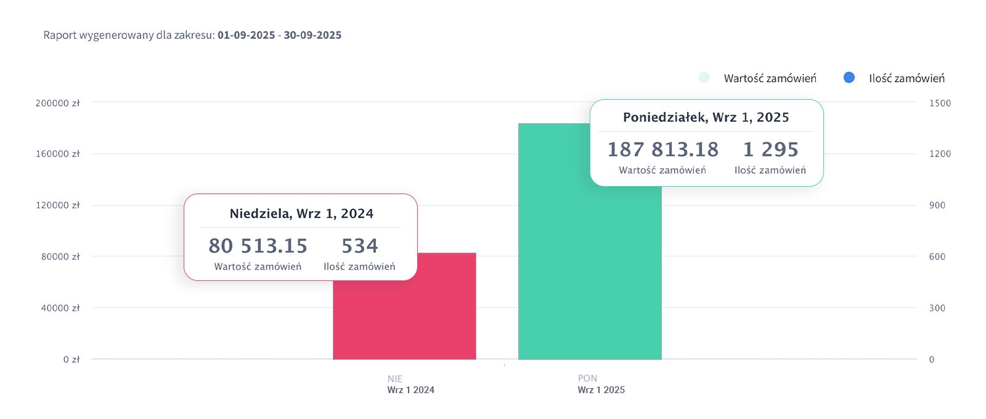Image resolution: width=986 pixels, height=419 pixels.
Task: Click the 1 295 order count figure
Action: (x=770, y=150)
